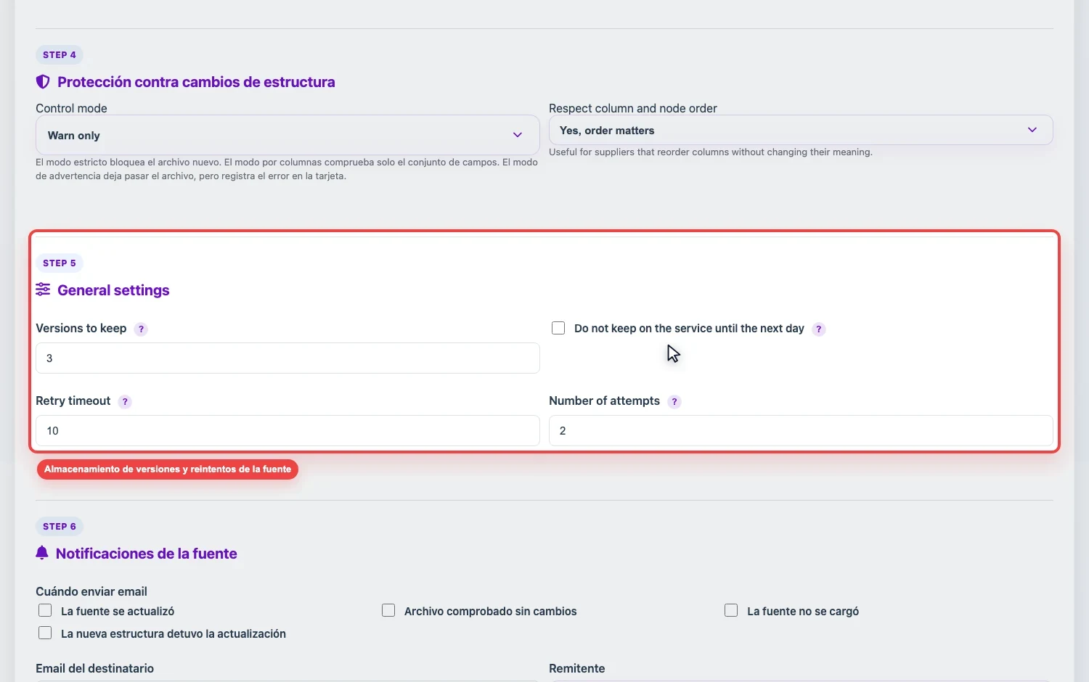Click the shield icon beside Protección contra cambios
1089x682 pixels.
click(43, 82)
